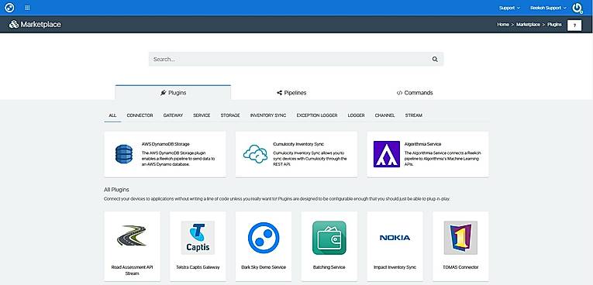The image size is (593, 285).
Task: Open the Batching Service wallet icon
Action: pos(329,238)
